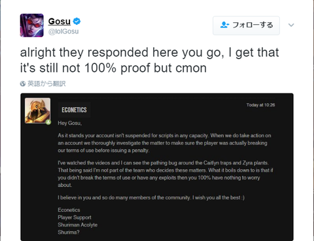Click the blue verified badge next to Gosu
This screenshot has width=314, height=241.
pos(77,22)
